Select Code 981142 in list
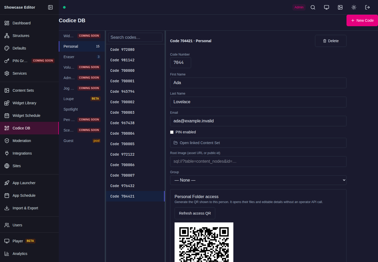The image size is (378, 262). (135, 60)
